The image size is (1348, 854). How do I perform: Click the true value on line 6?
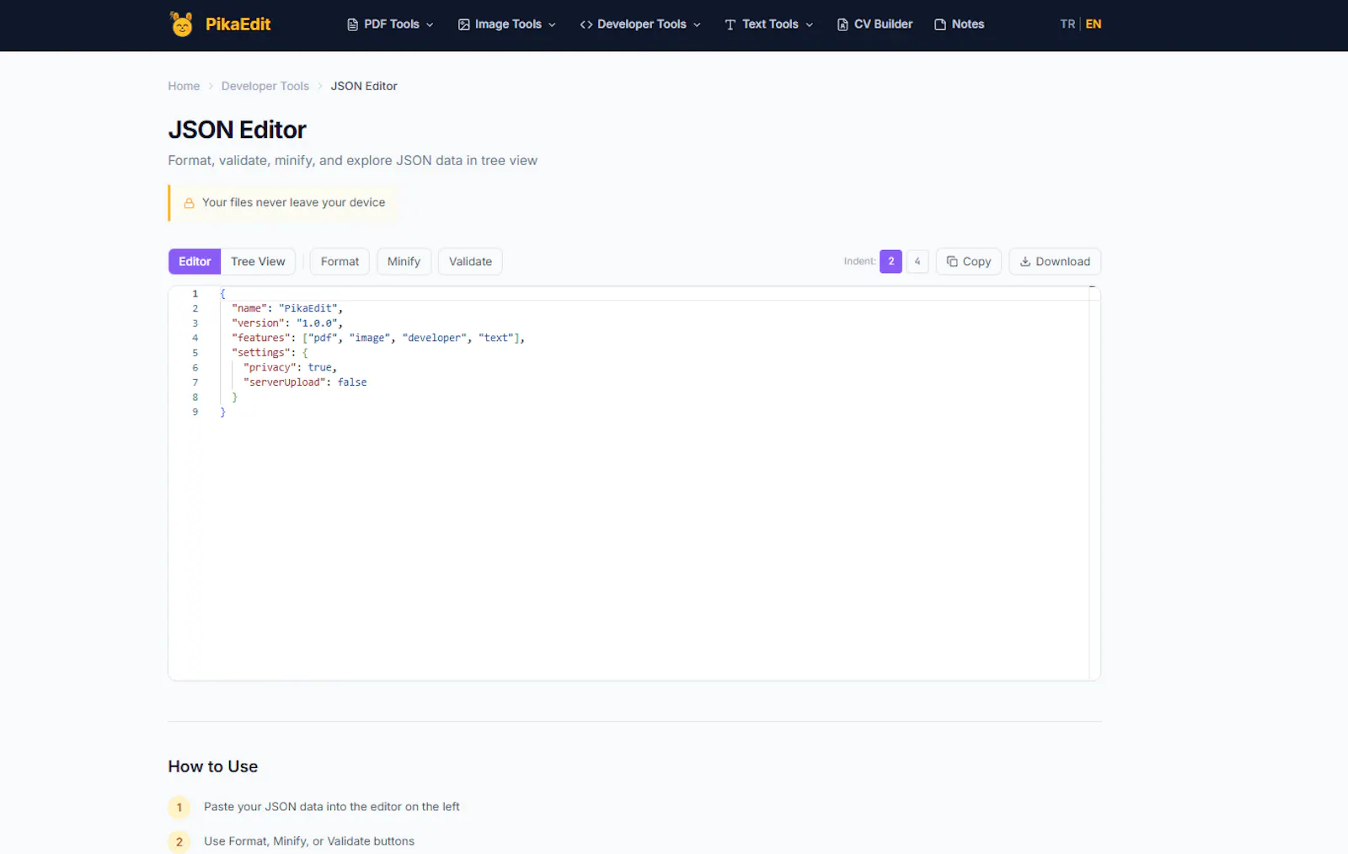point(320,367)
